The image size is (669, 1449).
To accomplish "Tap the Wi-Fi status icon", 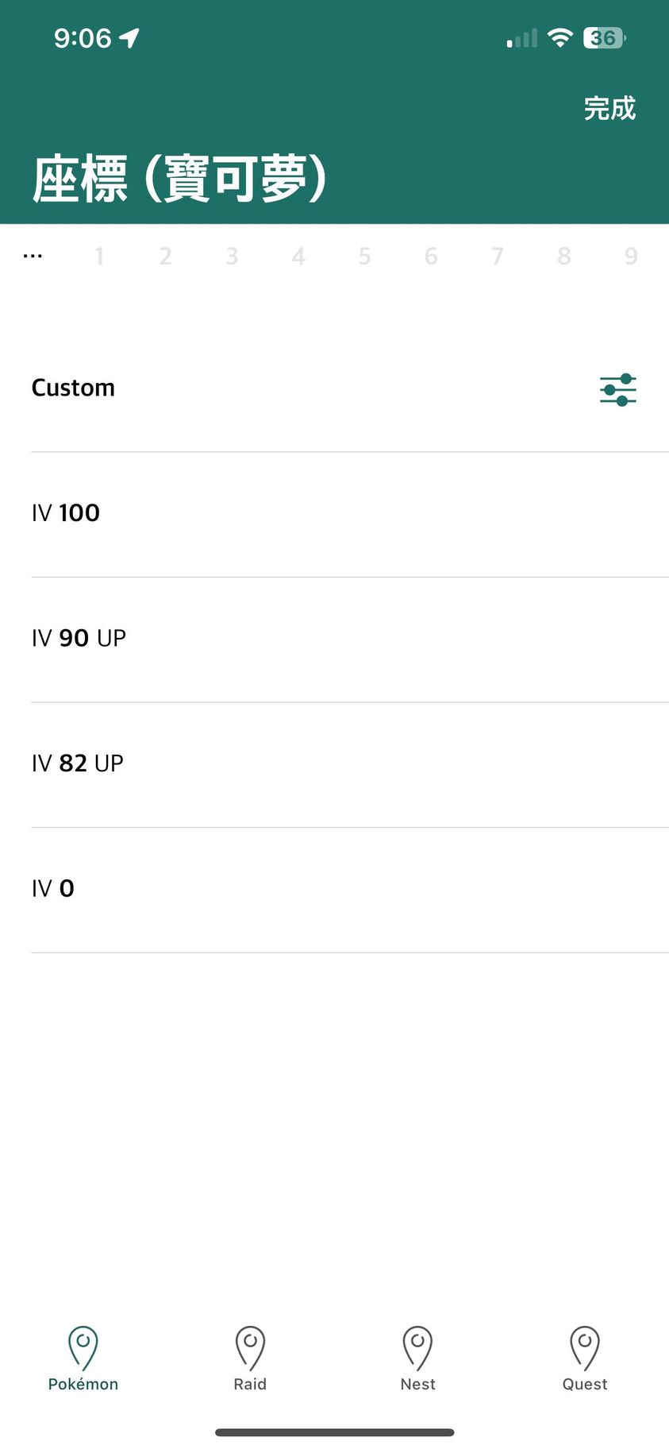I will 560,38.
